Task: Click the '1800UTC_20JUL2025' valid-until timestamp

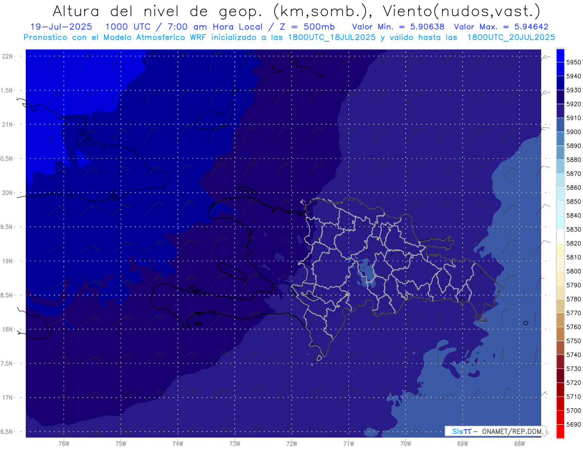Action: (x=511, y=37)
